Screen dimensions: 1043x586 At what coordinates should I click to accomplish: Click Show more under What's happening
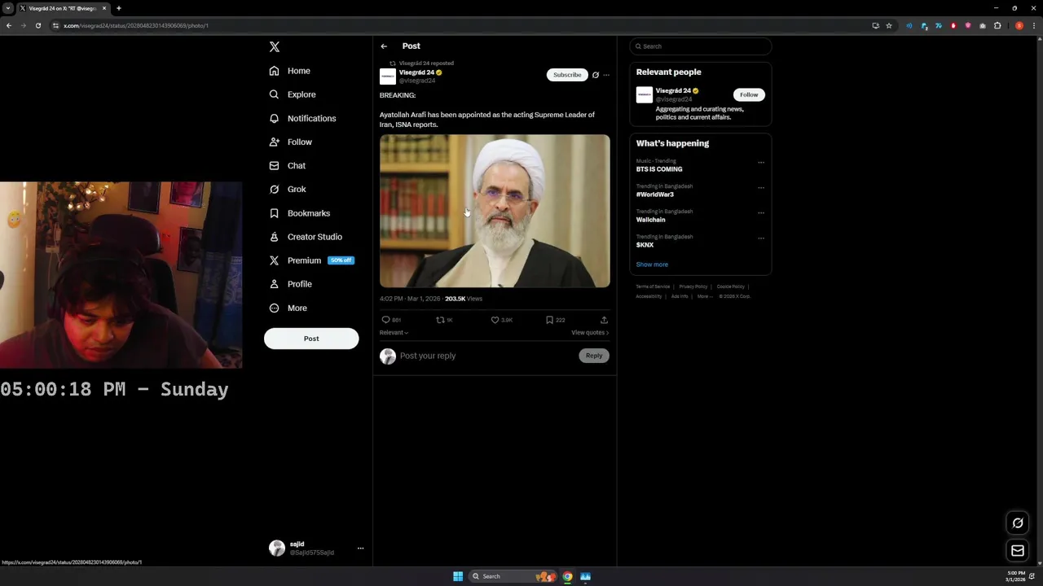coord(652,265)
